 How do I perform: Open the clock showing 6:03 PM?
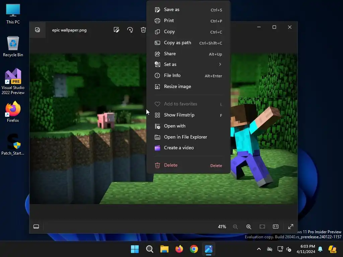[x=306, y=249]
